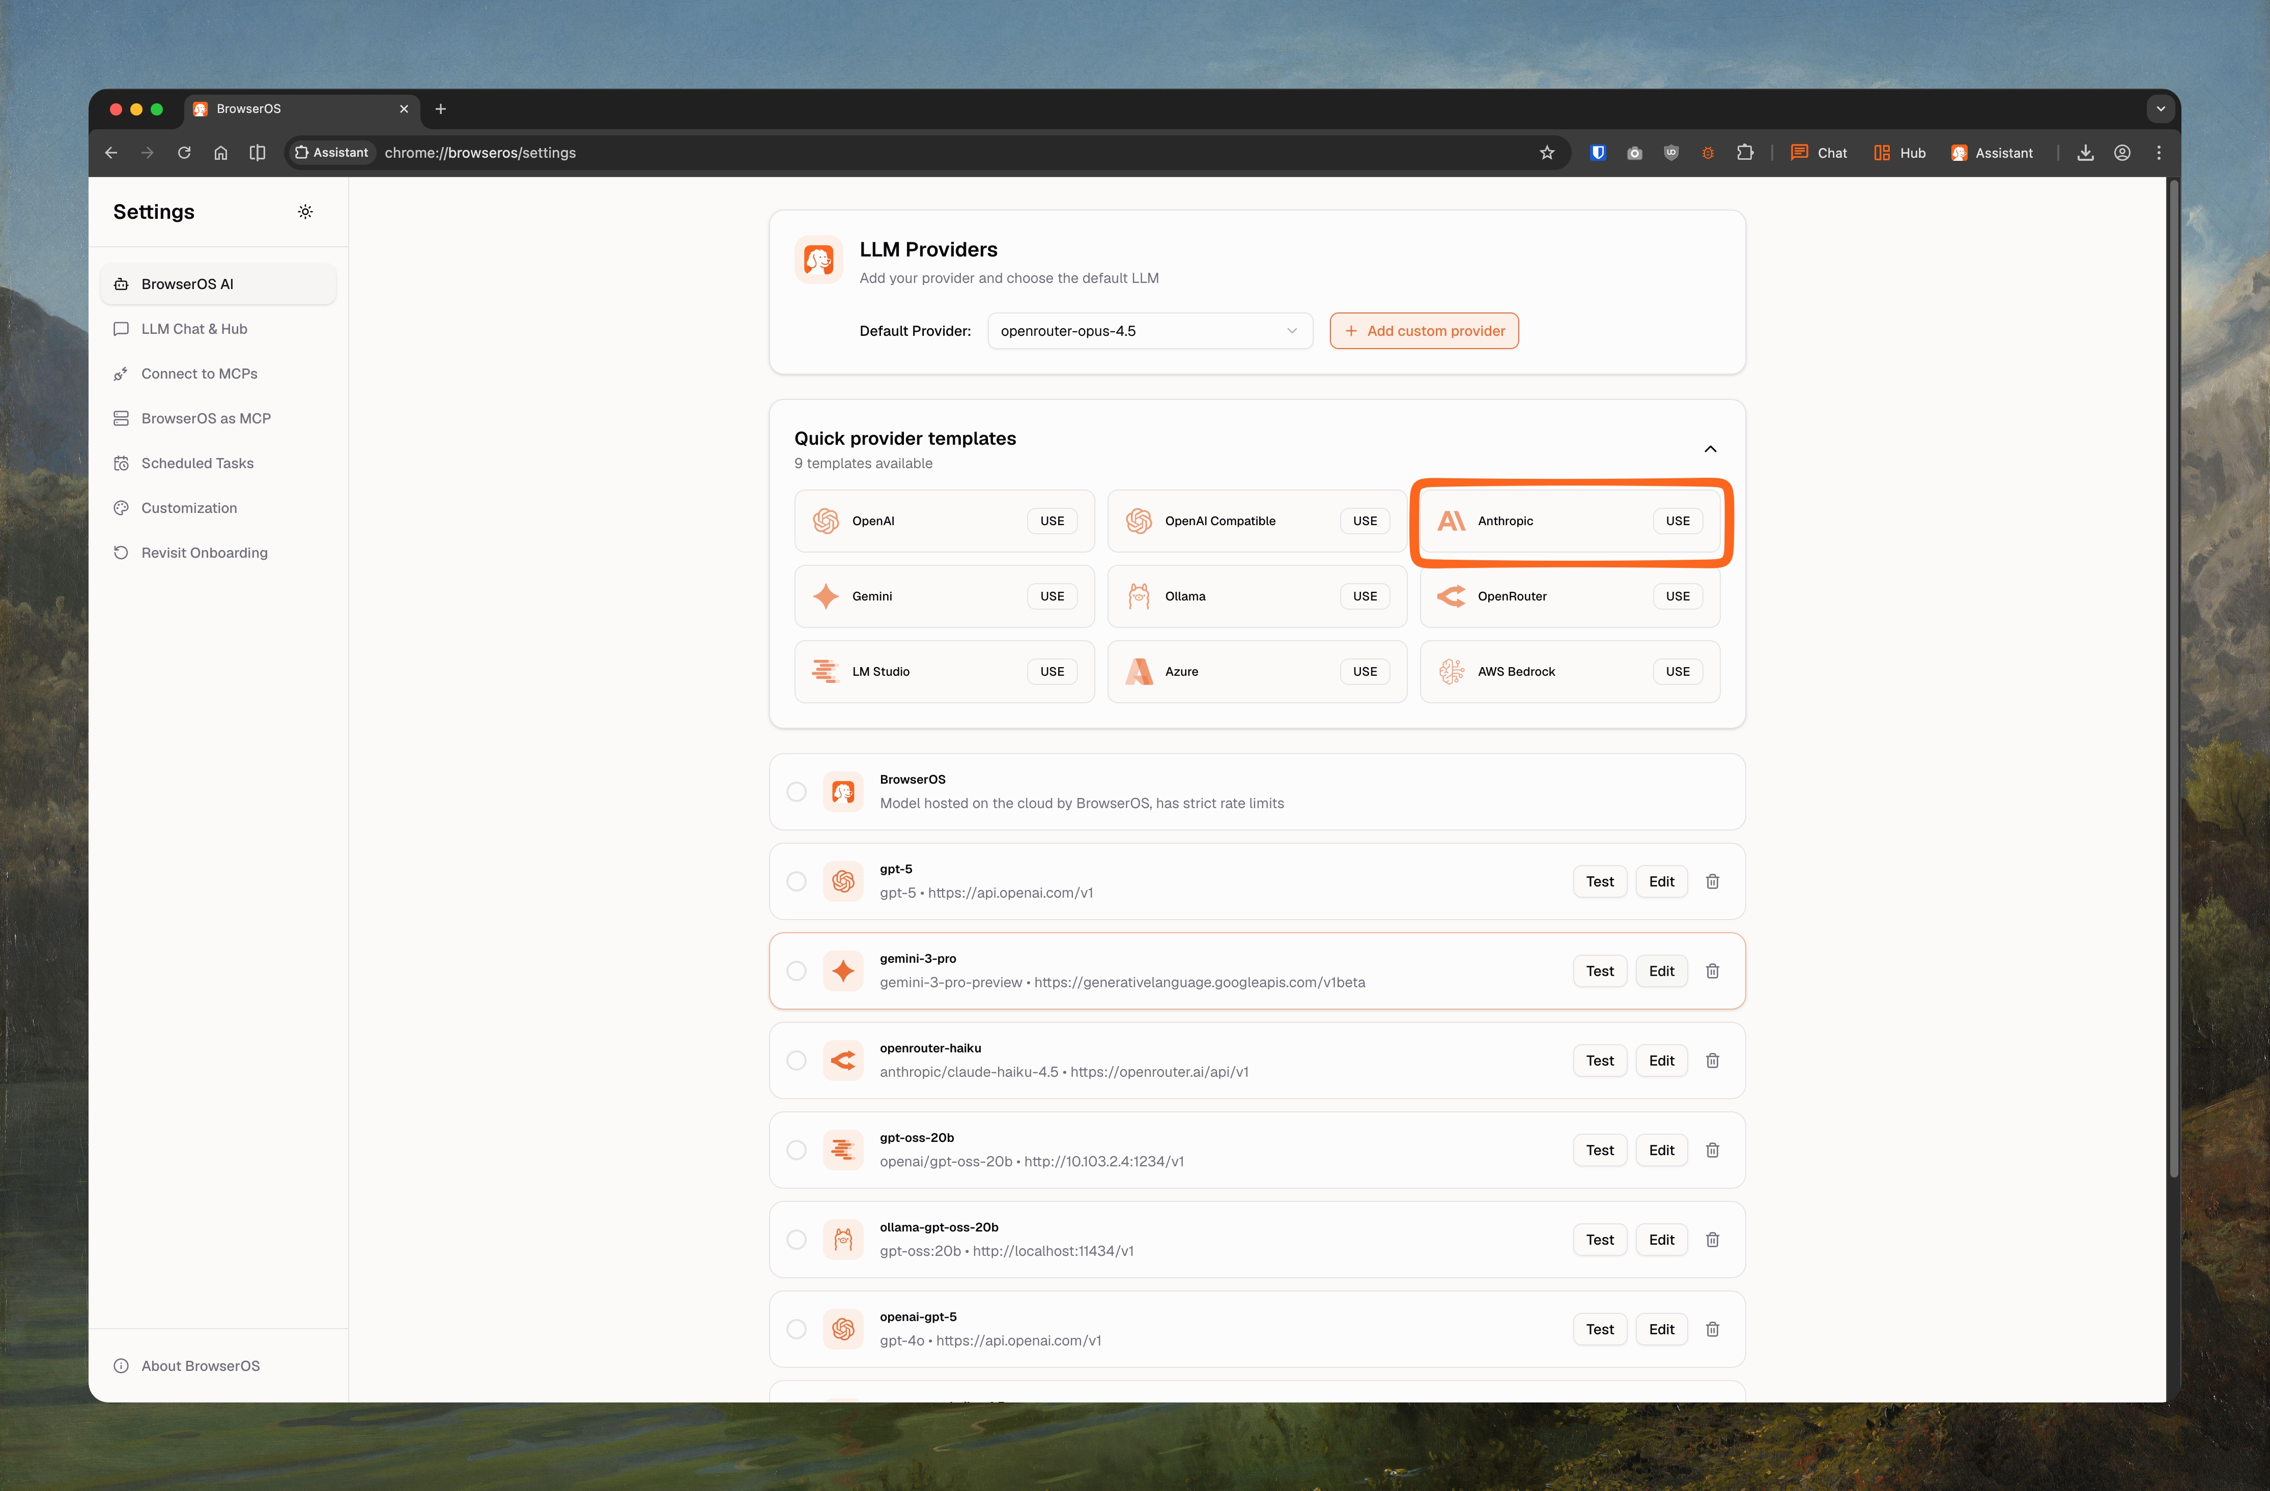Select the gemini-3-pro radio button
2270x1491 pixels.
[797, 971]
